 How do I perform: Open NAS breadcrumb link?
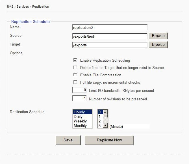[10, 7]
